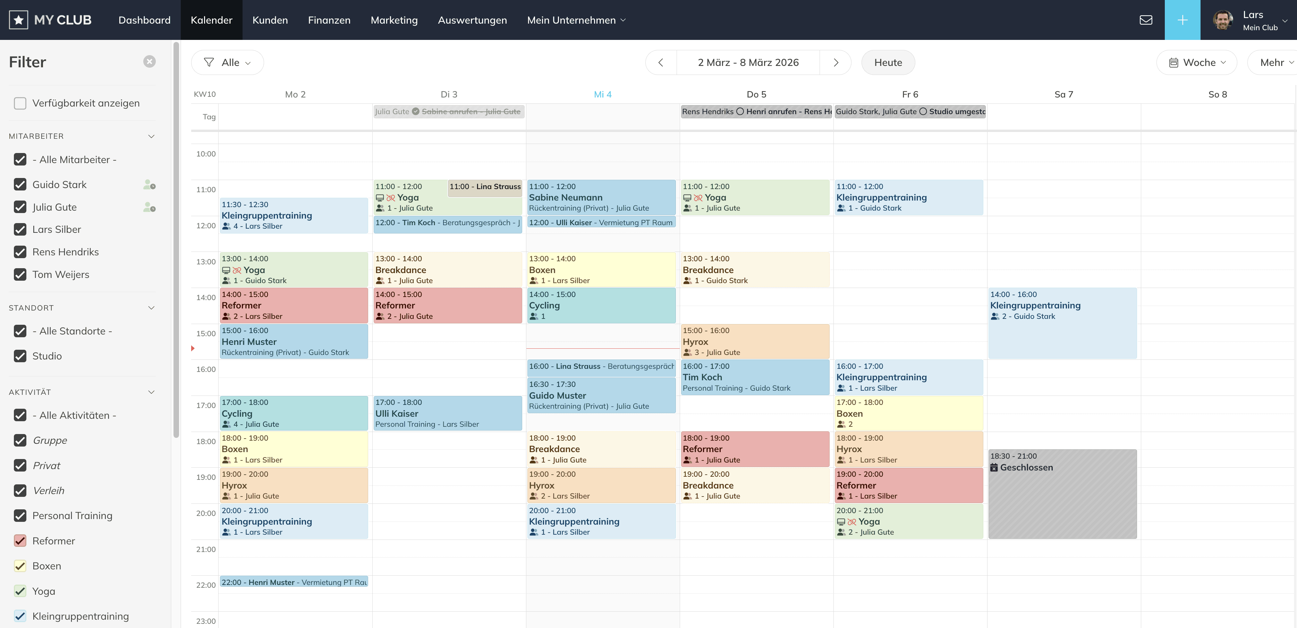Go to previous week arrow
The height and width of the screenshot is (628, 1297).
point(661,62)
